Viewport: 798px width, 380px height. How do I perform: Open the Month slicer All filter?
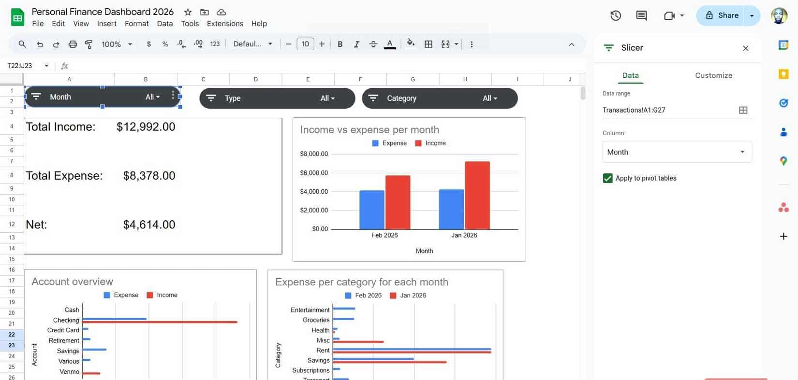click(x=152, y=97)
